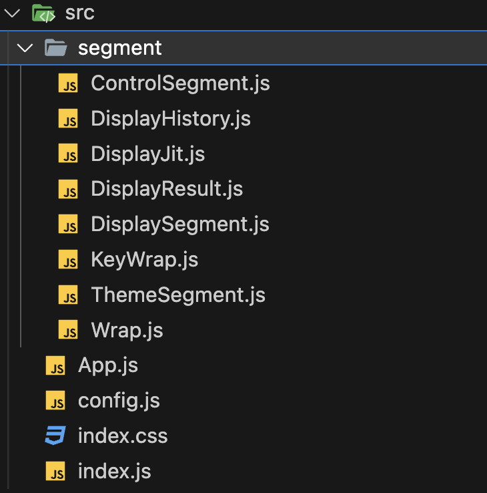
Task: Select the DisplaySegment.js file
Action: click(x=180, y=224)
